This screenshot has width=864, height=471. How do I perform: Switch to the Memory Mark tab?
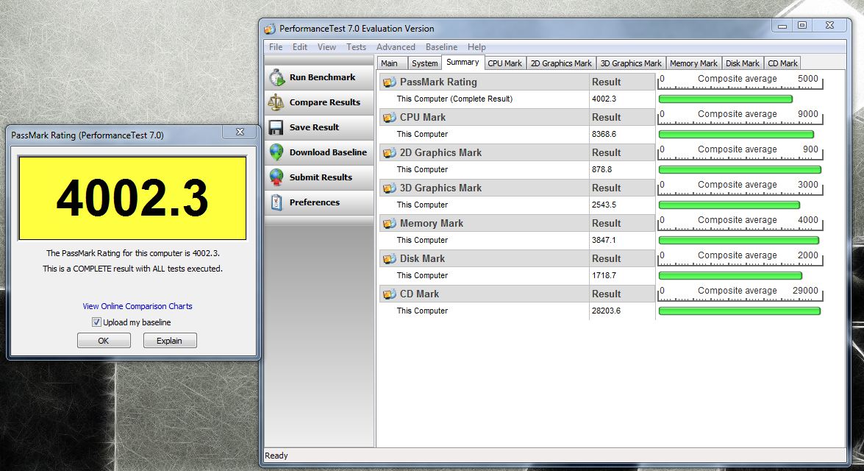(693, 63)
